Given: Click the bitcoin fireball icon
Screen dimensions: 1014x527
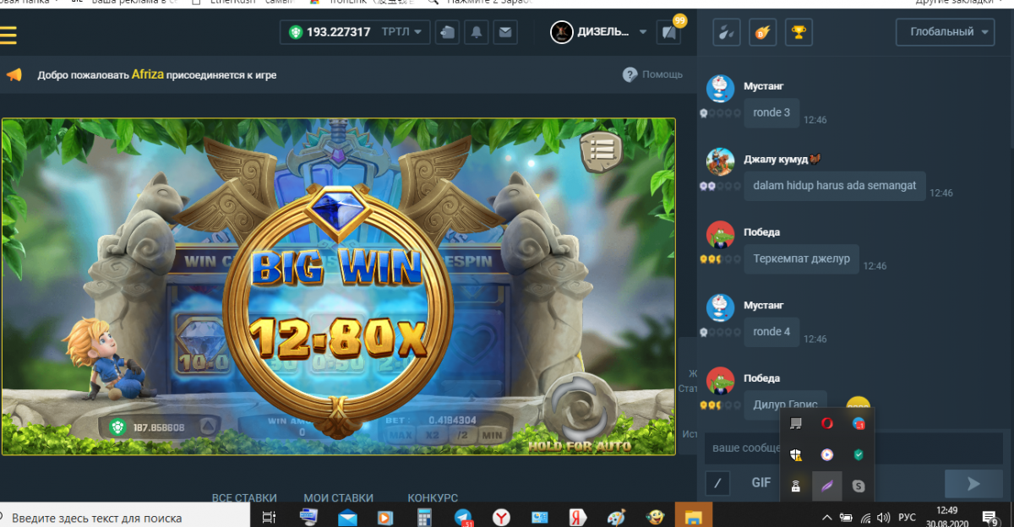Looking at the screenshot, I should pyautogui.click(x=762, y=33).
